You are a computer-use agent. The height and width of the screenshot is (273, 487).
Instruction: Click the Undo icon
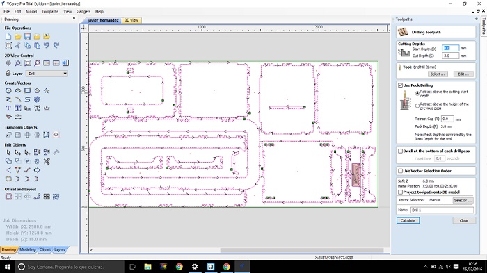coord(47,46)
